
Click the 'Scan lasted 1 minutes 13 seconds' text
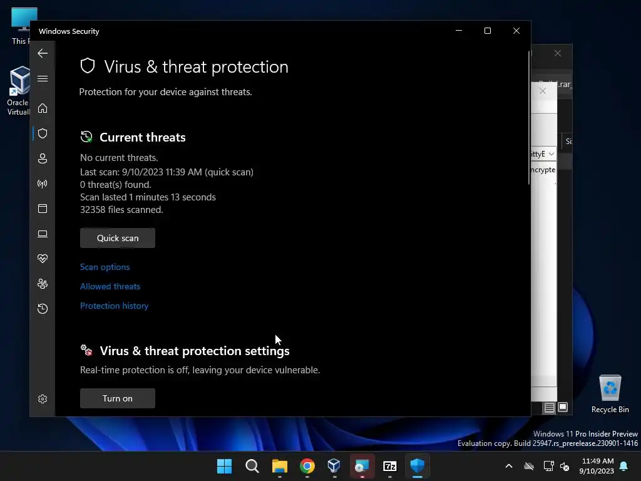(148, 197)
